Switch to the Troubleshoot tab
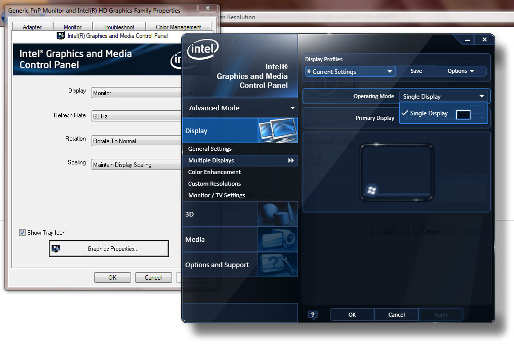This screenshot has height=344, width=514. 119,27
